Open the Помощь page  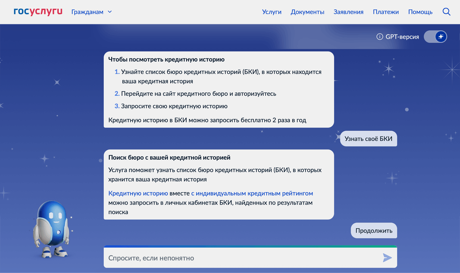420,12
